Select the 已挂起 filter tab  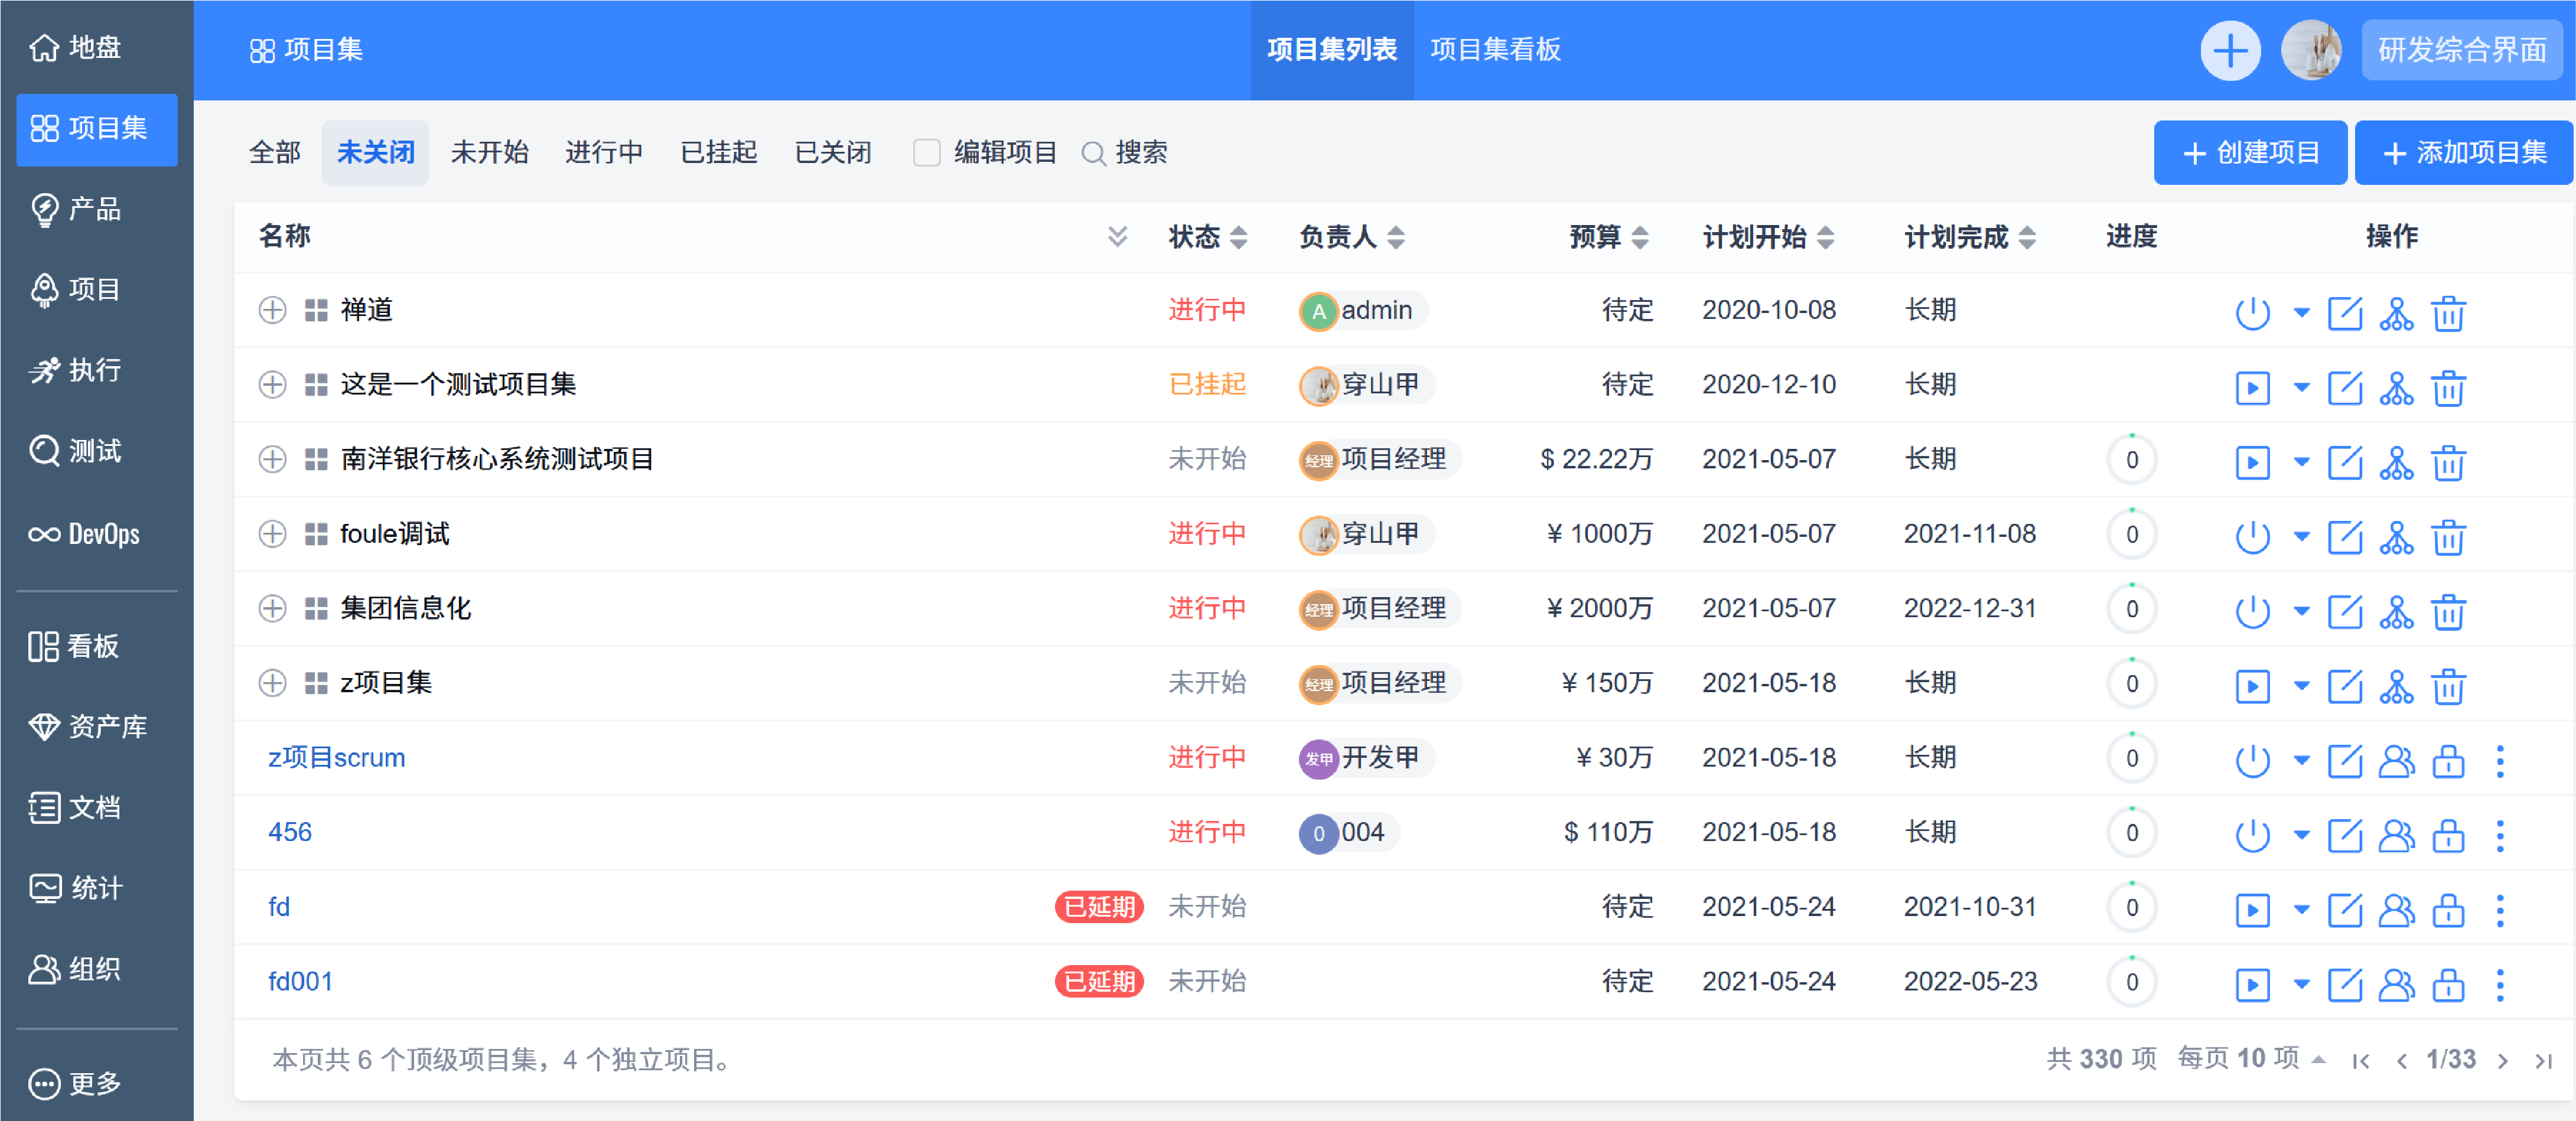(x=718, y=152)
